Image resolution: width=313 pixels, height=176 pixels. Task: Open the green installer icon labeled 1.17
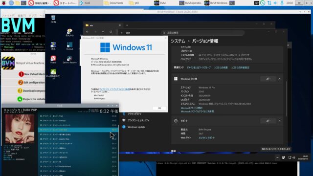[53, 74]
